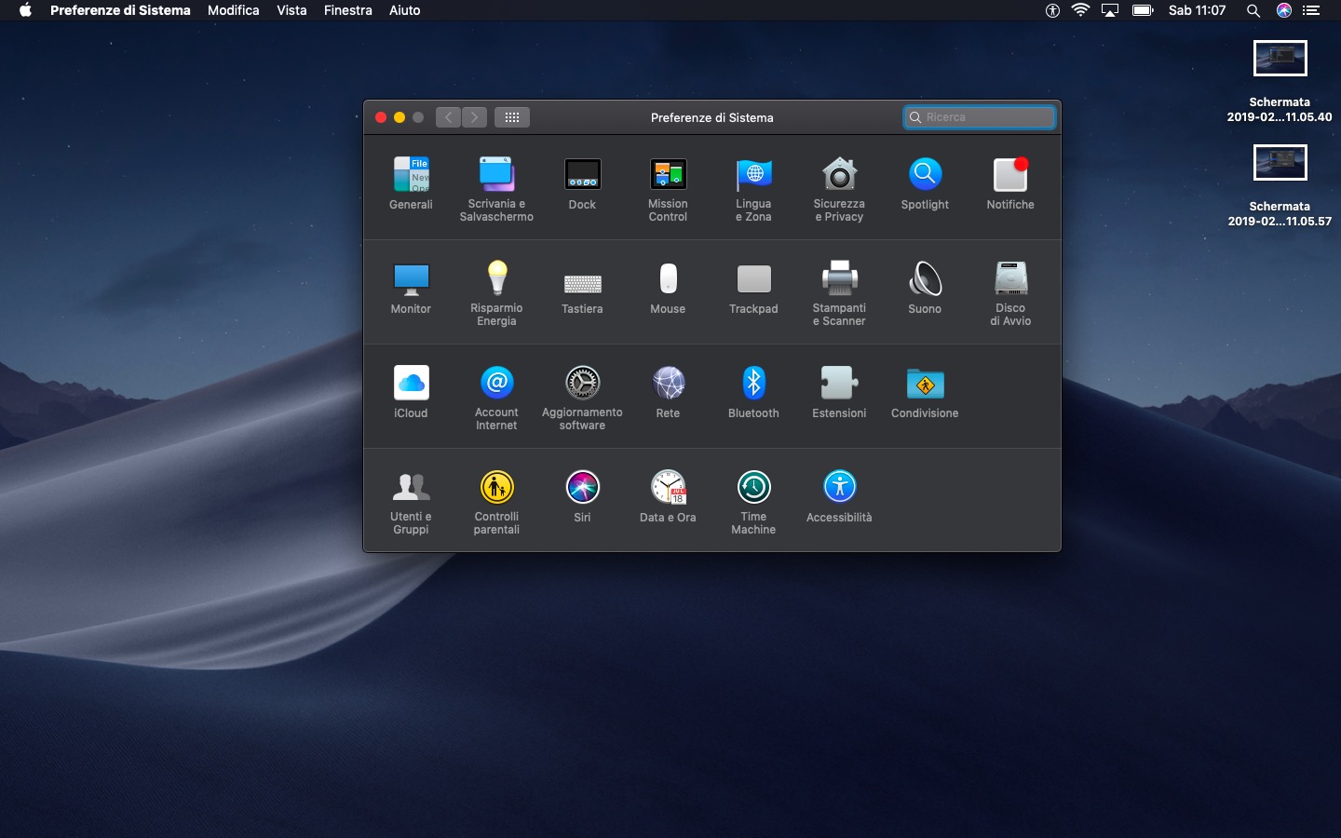Open Spotlight search from menu bar

pos(1253,10)
